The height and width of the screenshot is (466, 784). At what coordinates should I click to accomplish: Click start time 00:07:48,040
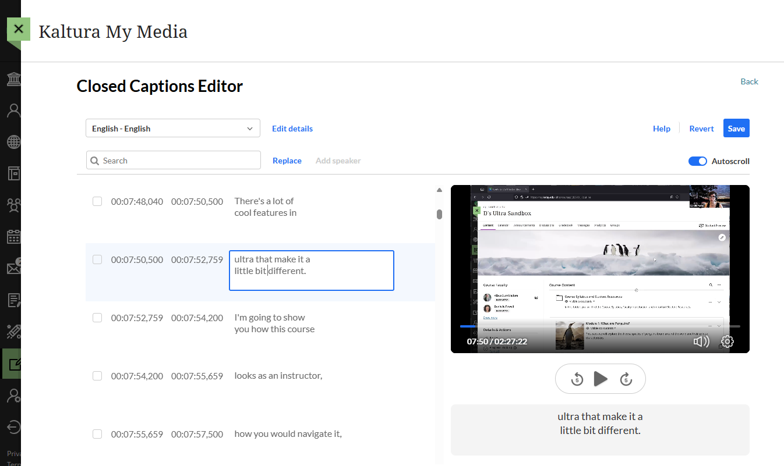coord(137,201)
